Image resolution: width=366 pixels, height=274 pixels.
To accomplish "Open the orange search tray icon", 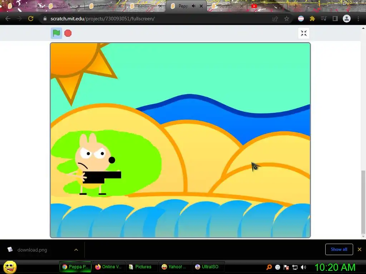I will click(x=269, y=267).
